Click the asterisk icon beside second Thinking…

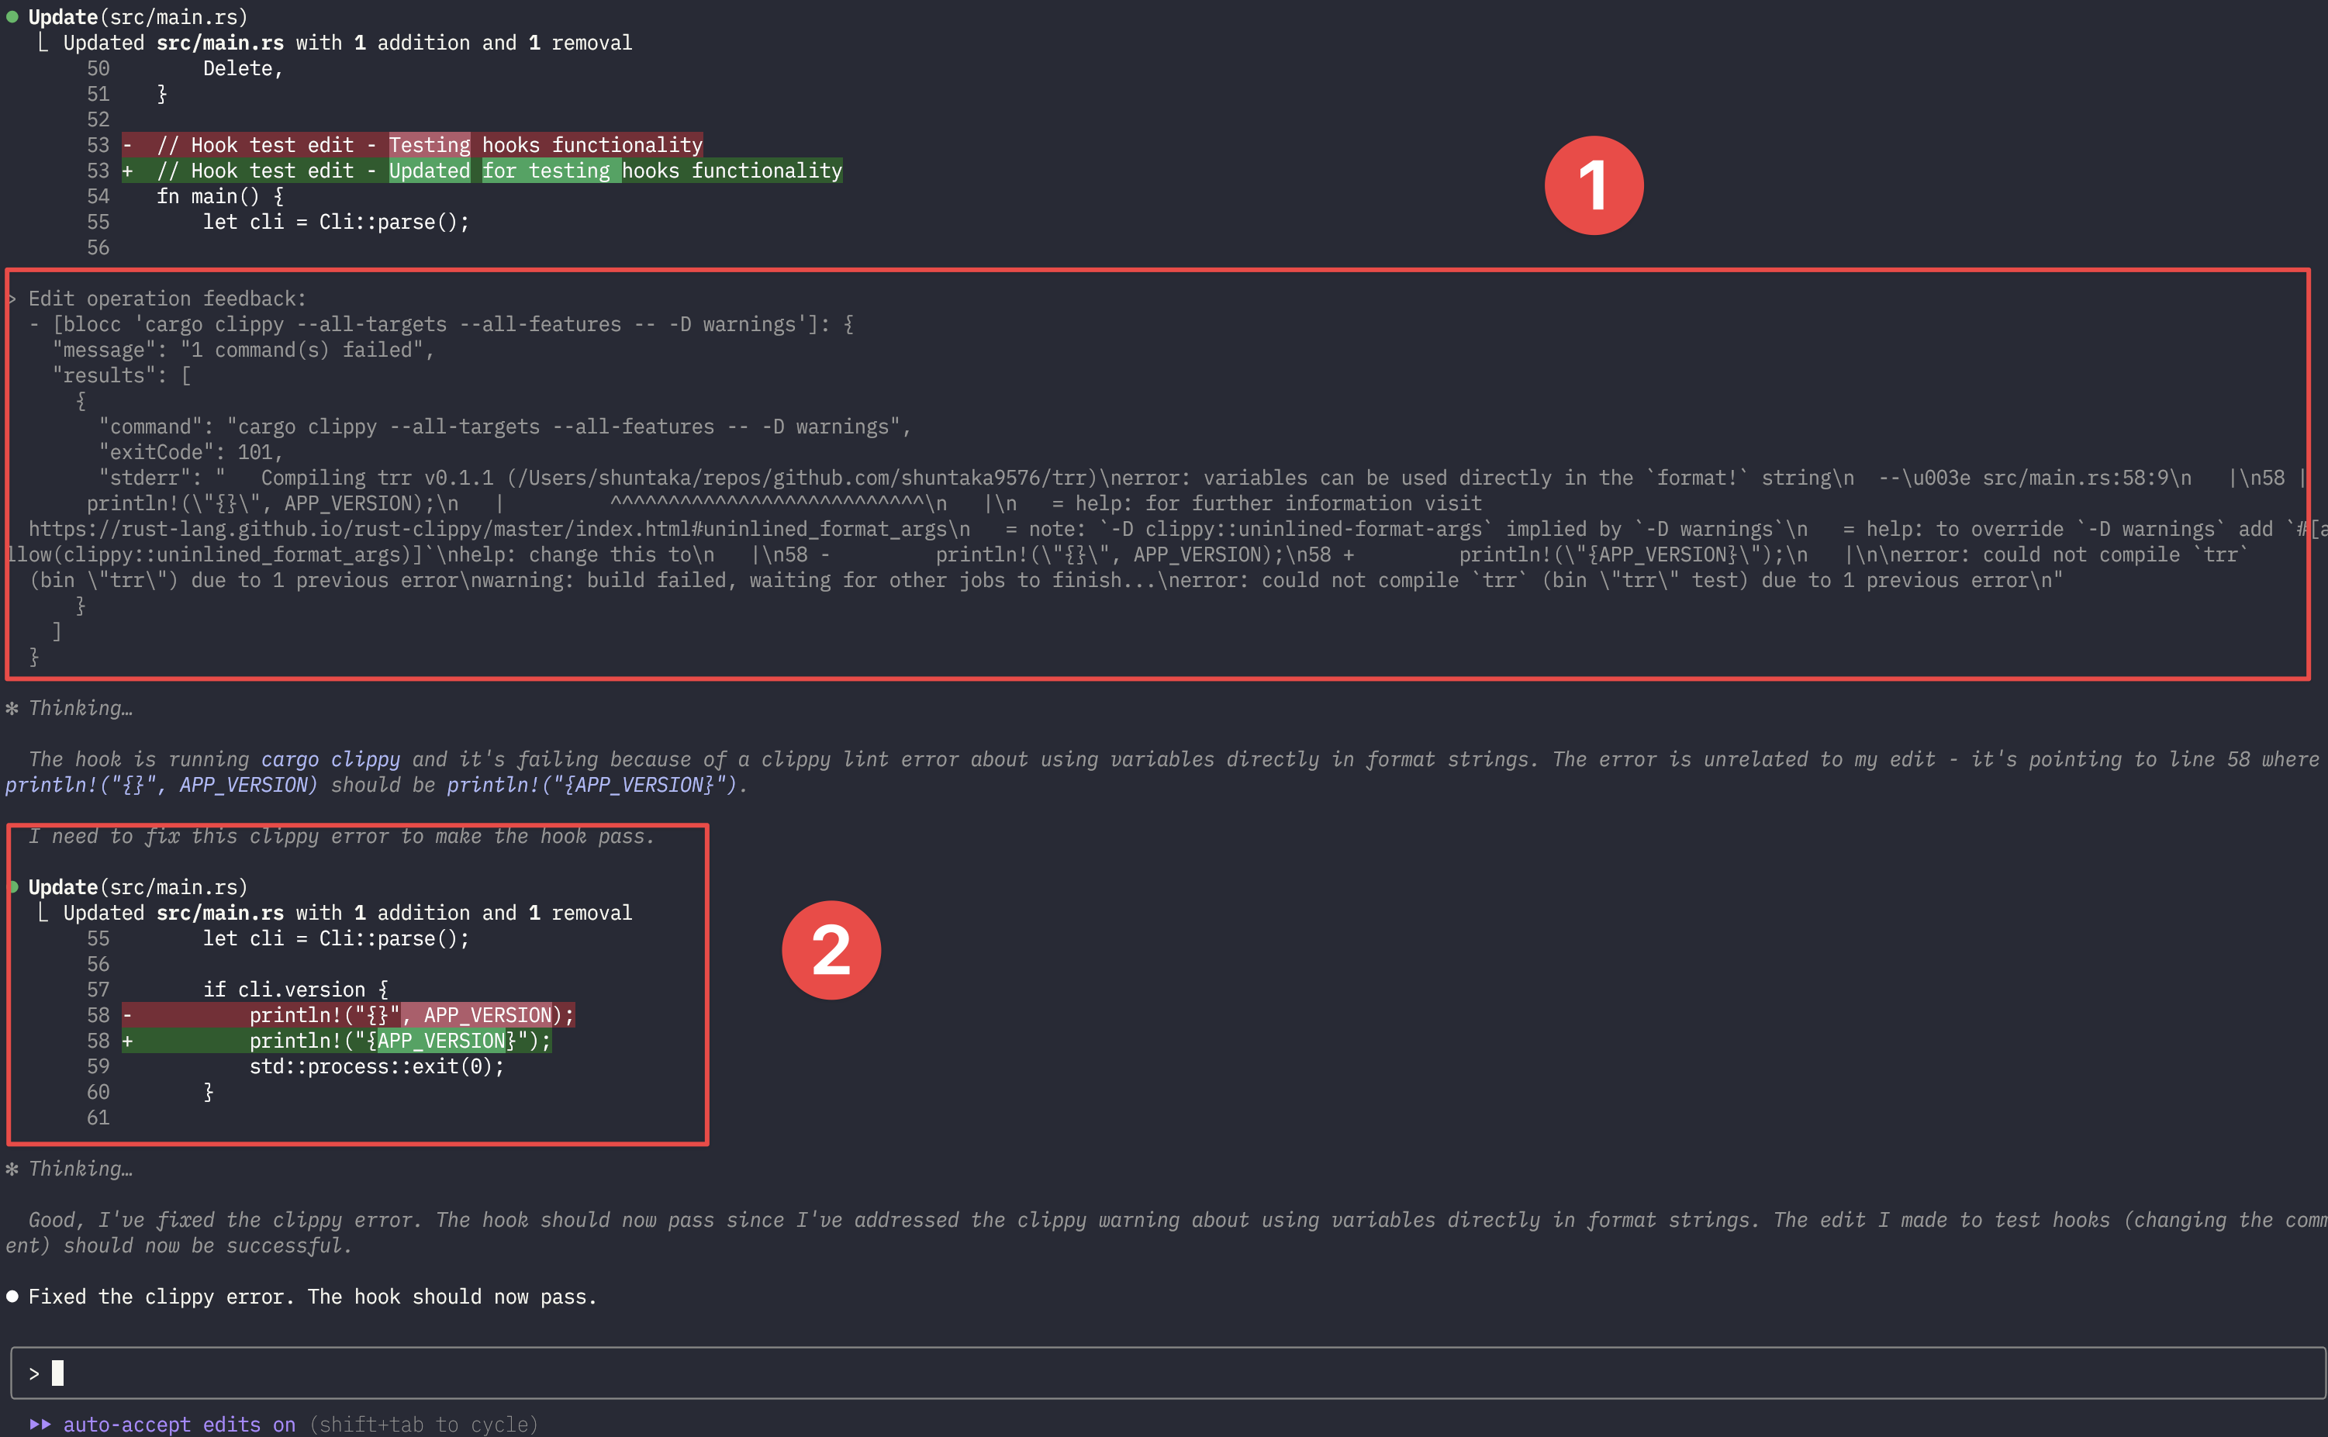point(12,1169)
